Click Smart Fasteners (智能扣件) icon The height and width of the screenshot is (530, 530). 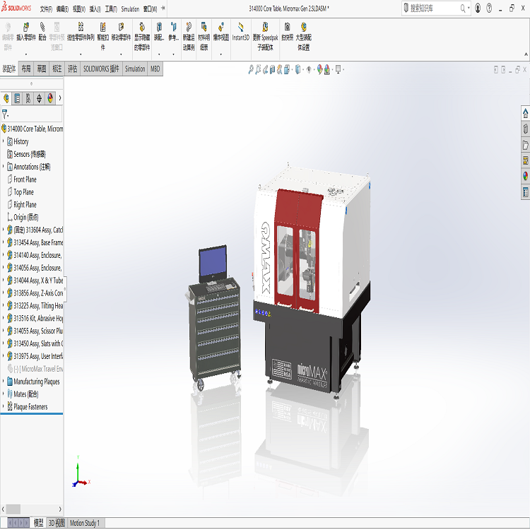(x=102, y=27)
